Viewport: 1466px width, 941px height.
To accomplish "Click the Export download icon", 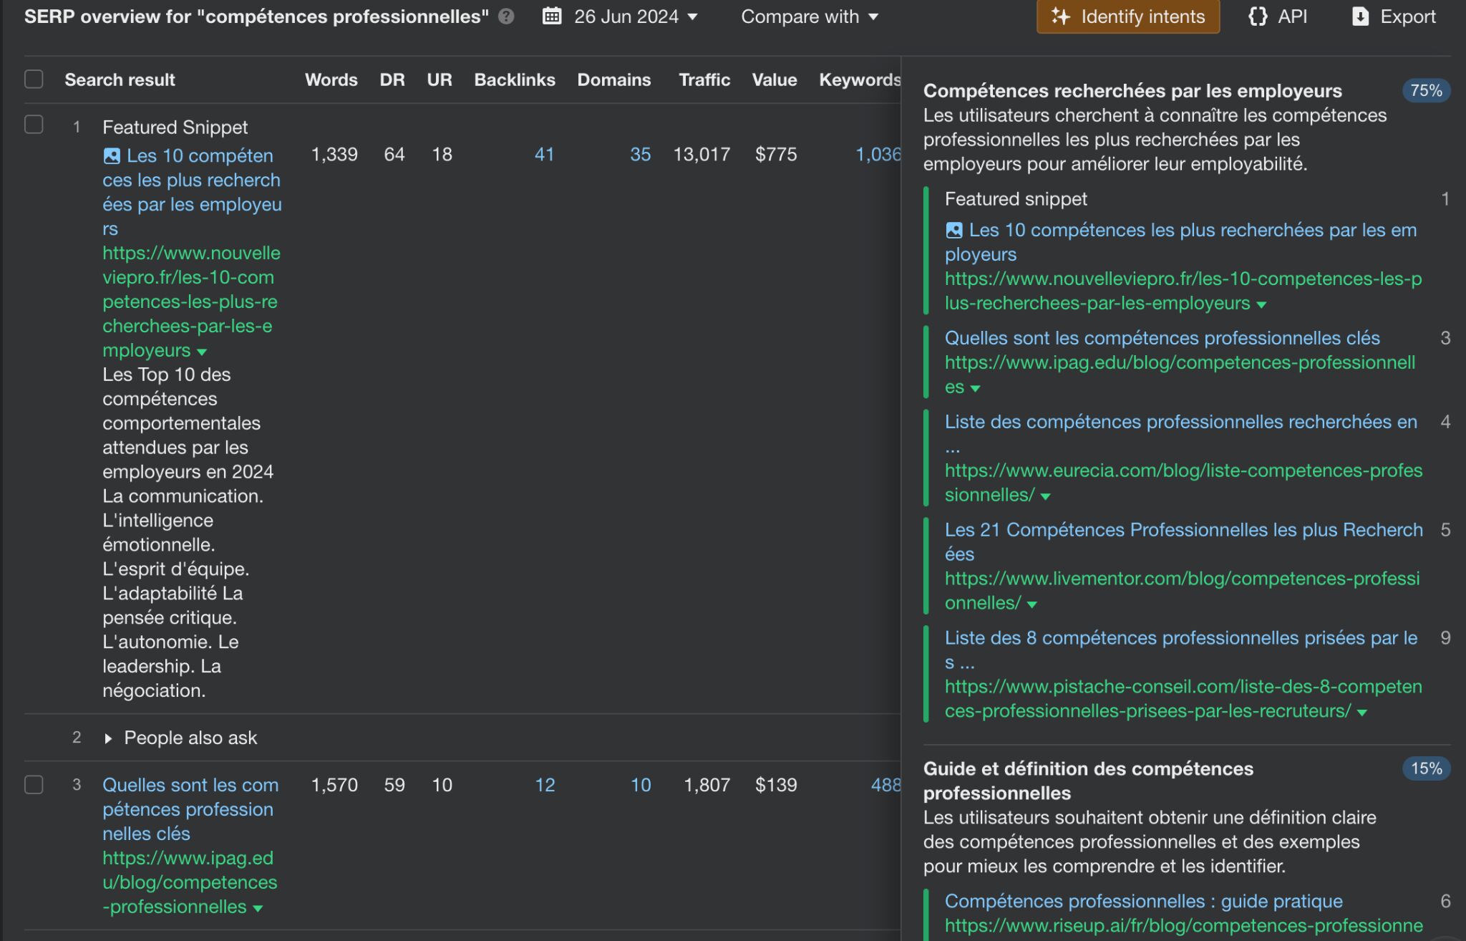I will (x=1360, y=16).
